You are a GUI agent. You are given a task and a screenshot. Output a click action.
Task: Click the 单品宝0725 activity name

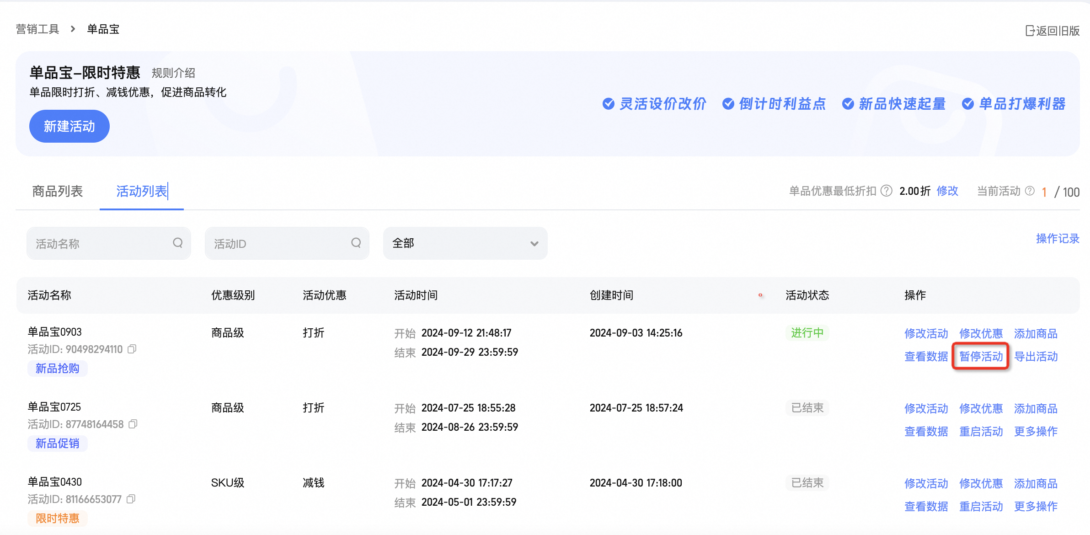(54, 407)
